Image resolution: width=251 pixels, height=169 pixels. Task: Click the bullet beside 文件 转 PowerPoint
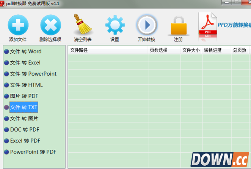pos(6,74)
